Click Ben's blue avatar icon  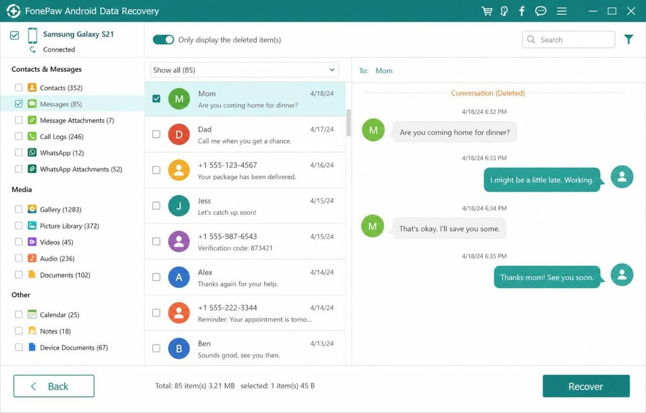179,348
